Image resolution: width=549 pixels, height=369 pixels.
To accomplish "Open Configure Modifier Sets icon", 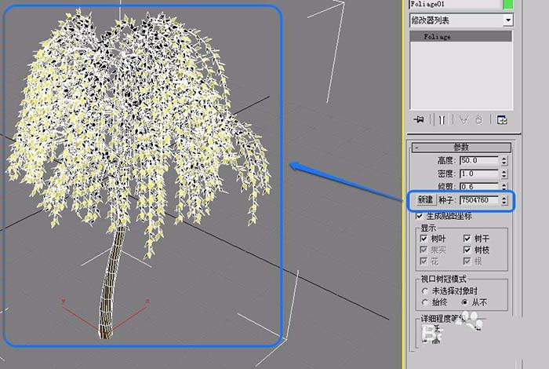I will (x=502, y=120).
